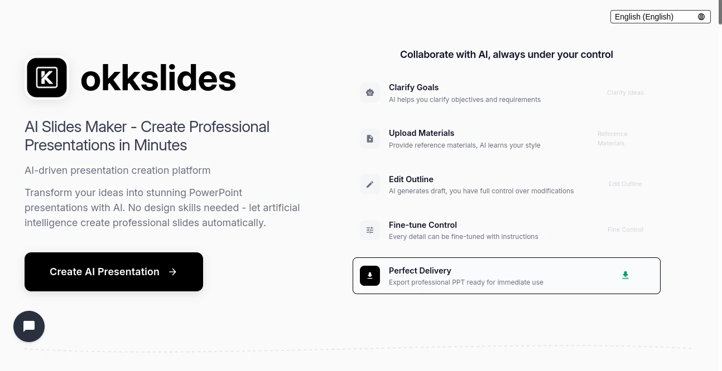Open the chat support widget

coord(29,326)
